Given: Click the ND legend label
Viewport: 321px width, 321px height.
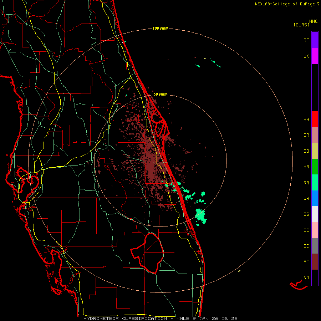Looking at the screenshot, I should (x=306, y=278).
